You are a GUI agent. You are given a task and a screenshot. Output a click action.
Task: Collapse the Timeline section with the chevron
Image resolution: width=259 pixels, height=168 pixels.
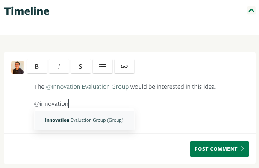[x=251, y=11]
